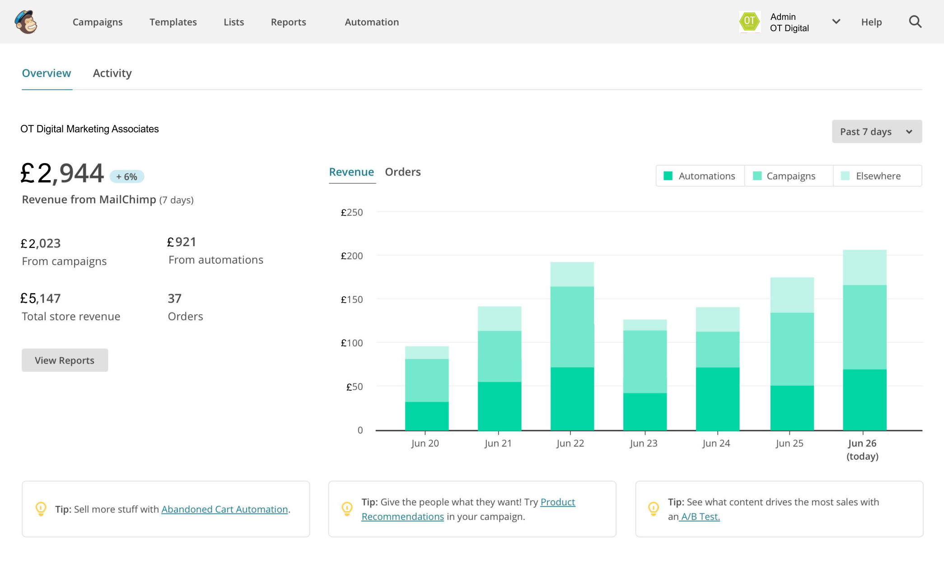
Task: Click lightbulb icon in Abandoned Cart tip
Action: coord(41,509)
